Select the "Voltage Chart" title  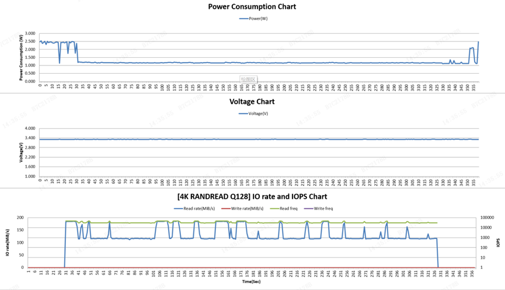[x=252, y=102]
